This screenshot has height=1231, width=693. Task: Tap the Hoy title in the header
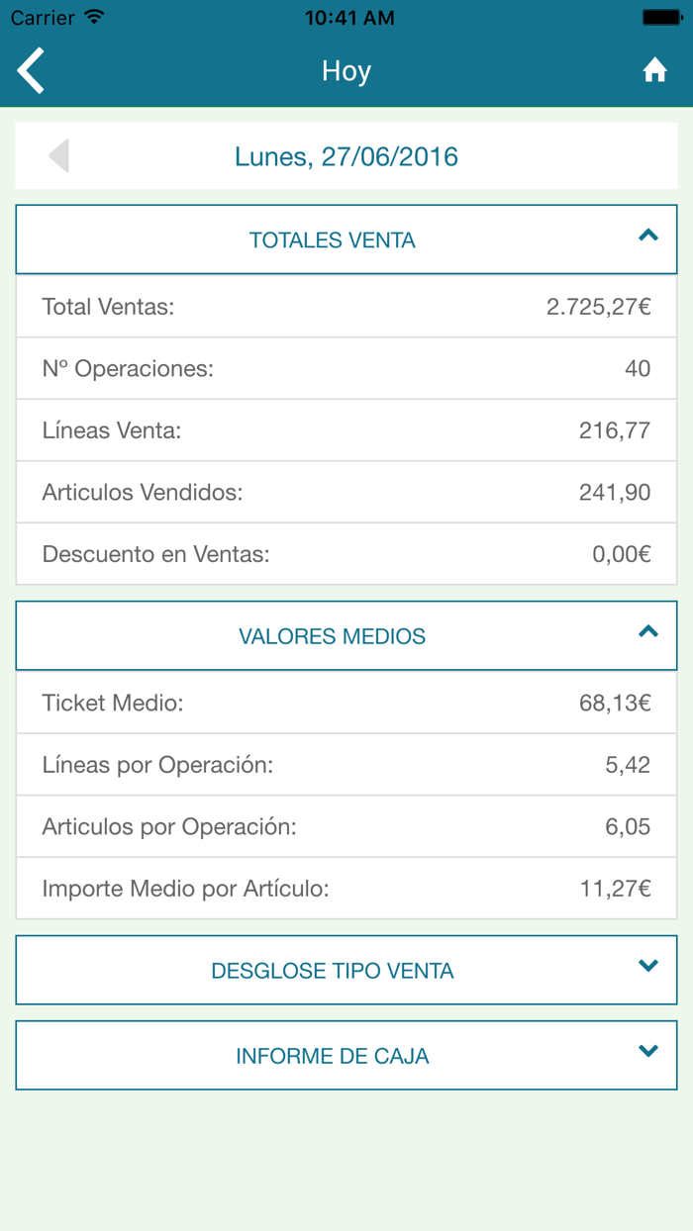[x=346, y=70]
